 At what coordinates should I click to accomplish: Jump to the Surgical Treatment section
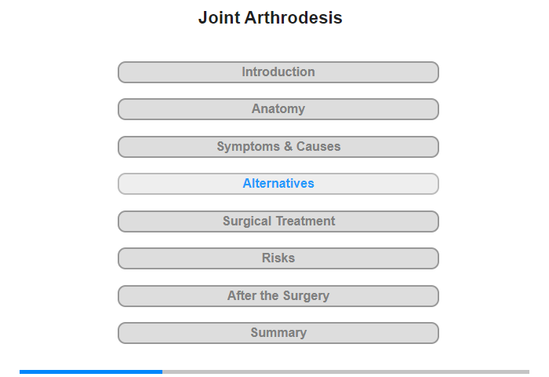[x=278, y=221]
